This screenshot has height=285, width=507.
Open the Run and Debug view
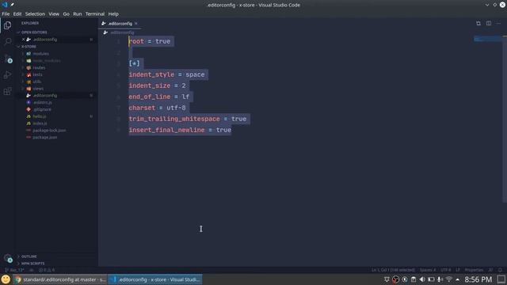click(x=7, y=75)
